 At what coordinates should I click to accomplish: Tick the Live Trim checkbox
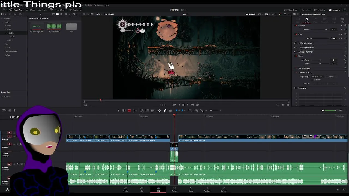point(312,80)
